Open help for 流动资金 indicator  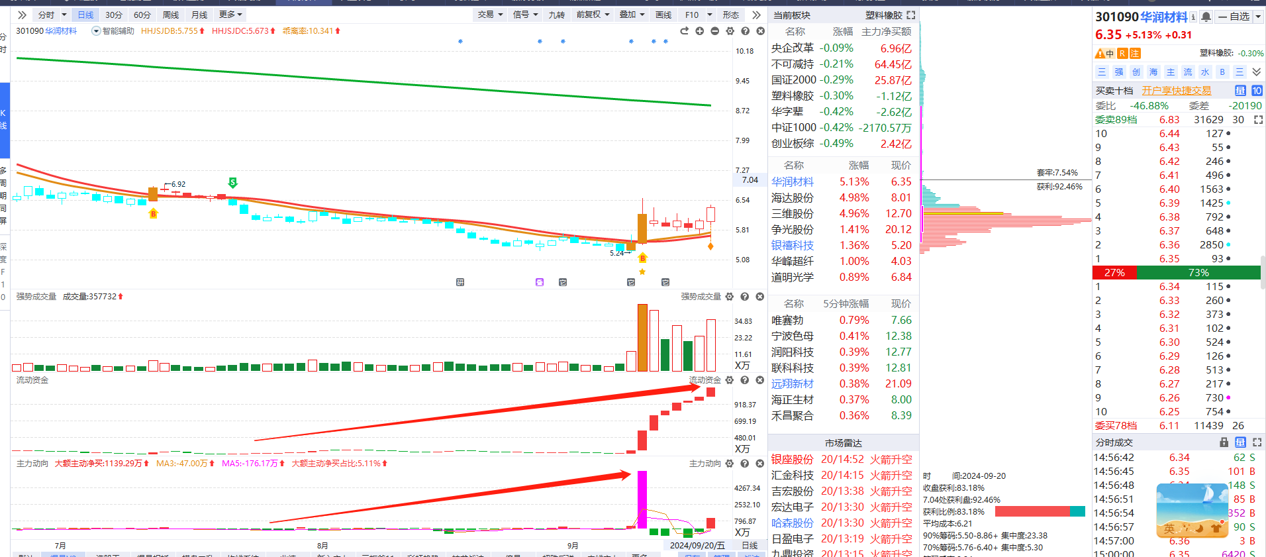745,380
